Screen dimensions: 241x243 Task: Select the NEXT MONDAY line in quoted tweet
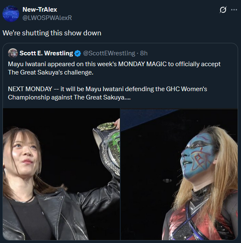tap(107, 89)
